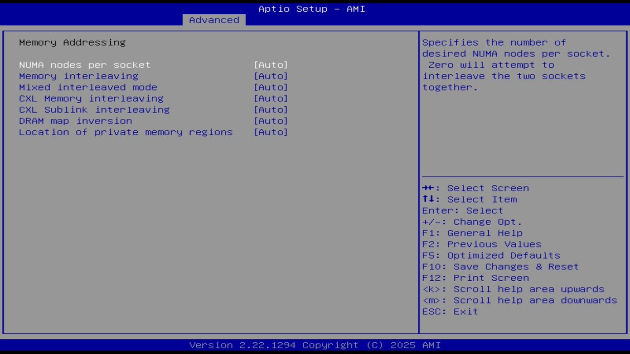This screenshot has height=354, width=630.
Task: Open the CXL Memory interleaving dropdown
Action: tap(271, 98)
